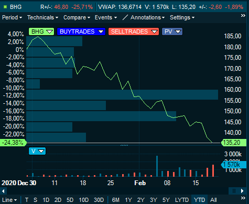Open the bottom-right double chevron overflow
249x204 pixels.
tap(243, 198)
